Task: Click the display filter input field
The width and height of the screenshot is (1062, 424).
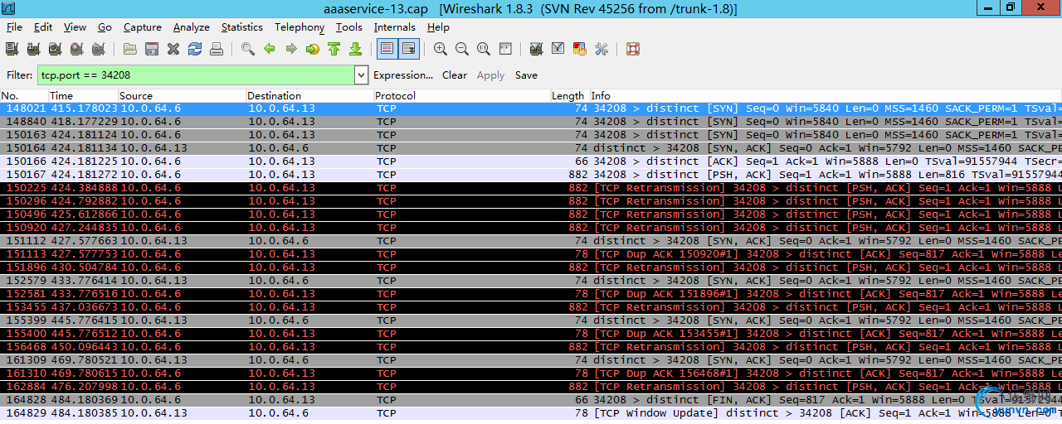Action: pyautogui.click(x=195, y=75)
